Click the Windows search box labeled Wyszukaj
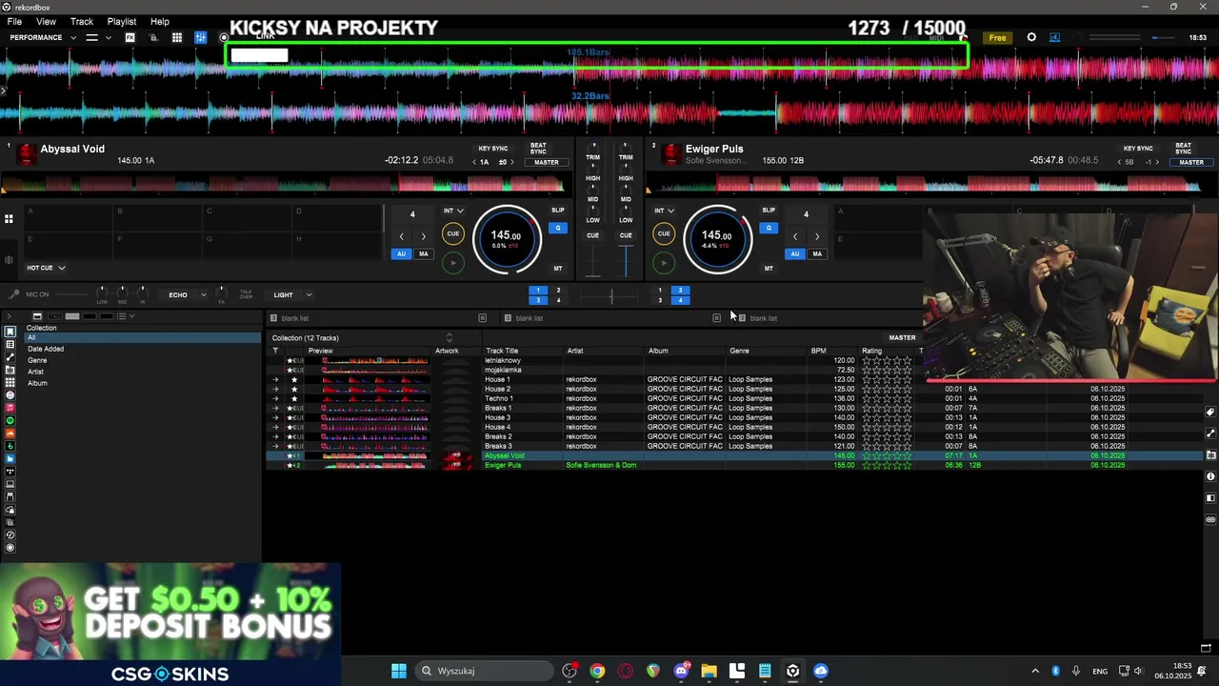The image size is (1219, 686). tap(486, 671)
